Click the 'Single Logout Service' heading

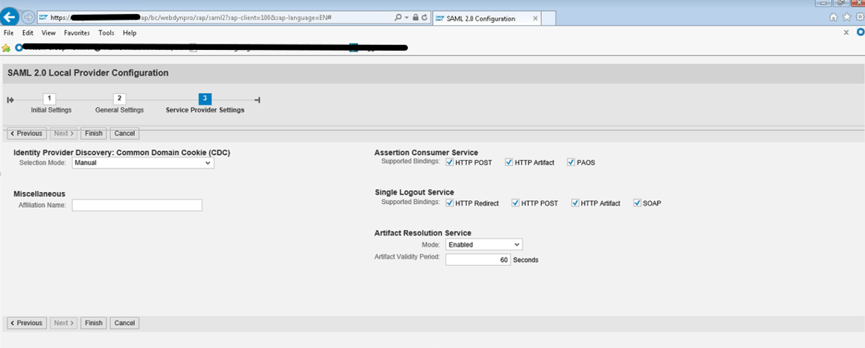coord(414,192)
